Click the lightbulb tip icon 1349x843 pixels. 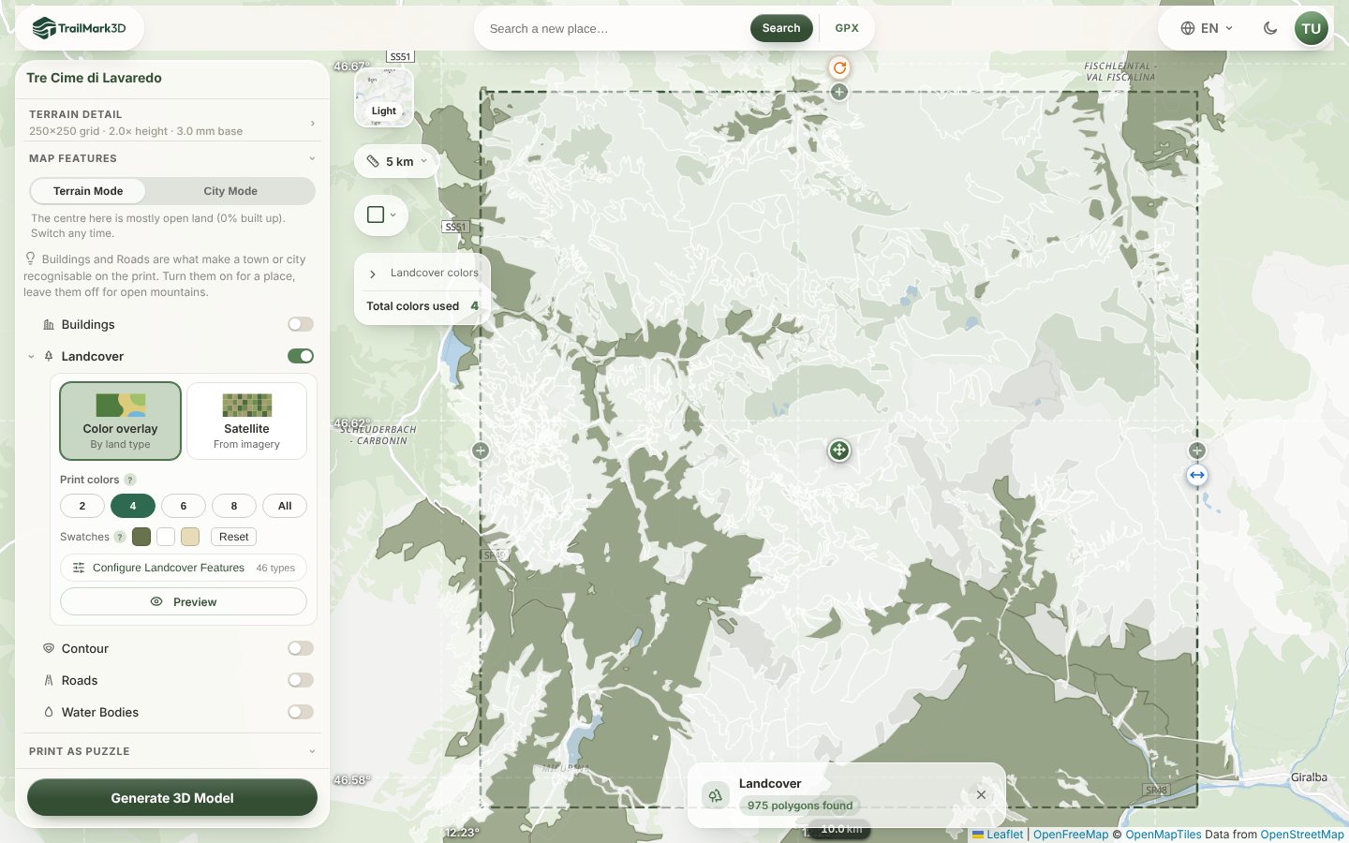click(x=30, y=259)
